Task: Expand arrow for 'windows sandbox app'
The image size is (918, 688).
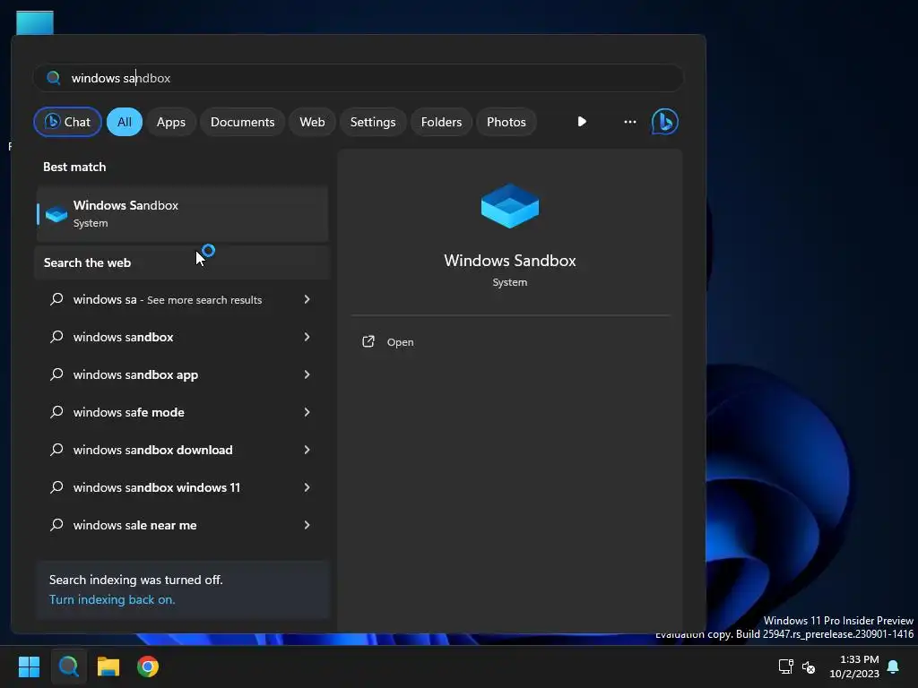Action: point(307,374)
